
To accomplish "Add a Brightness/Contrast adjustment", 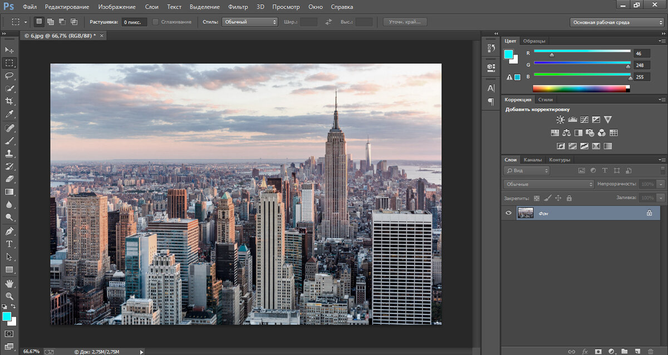I will 560,120.
